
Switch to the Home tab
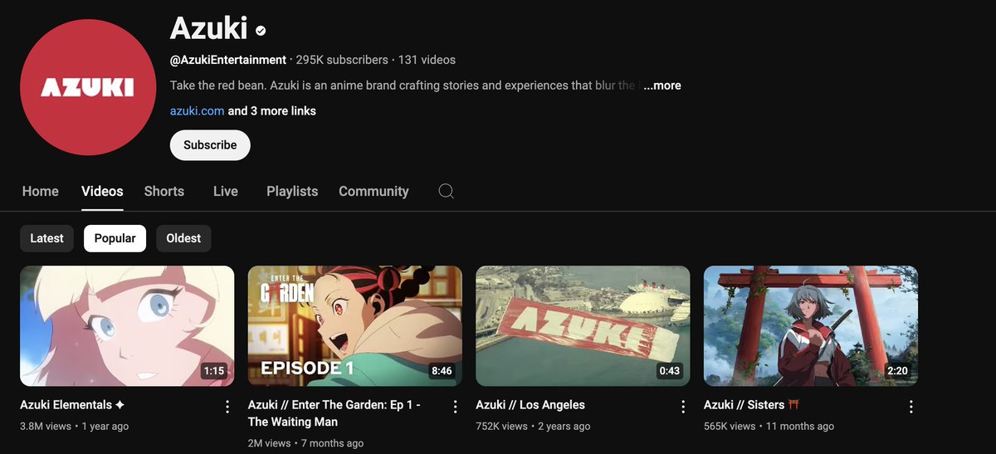[41, 191]
